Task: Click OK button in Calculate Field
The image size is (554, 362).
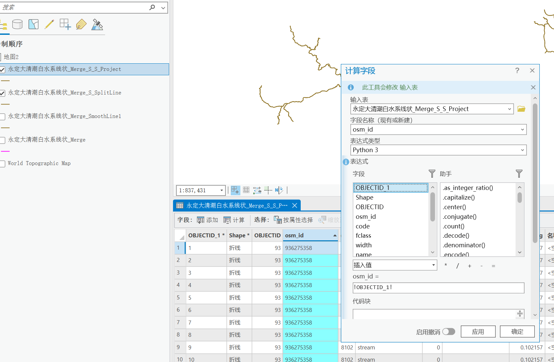Action: tap(517, 332)
